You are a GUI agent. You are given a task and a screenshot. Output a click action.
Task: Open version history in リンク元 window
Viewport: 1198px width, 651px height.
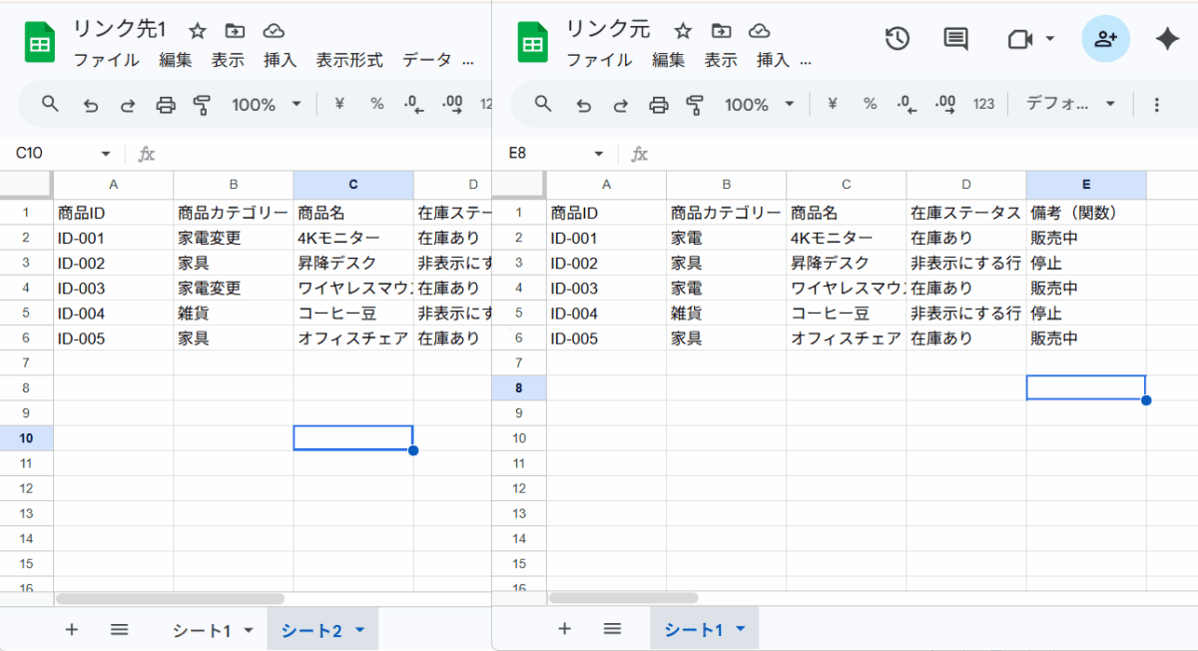click(897, 39)
